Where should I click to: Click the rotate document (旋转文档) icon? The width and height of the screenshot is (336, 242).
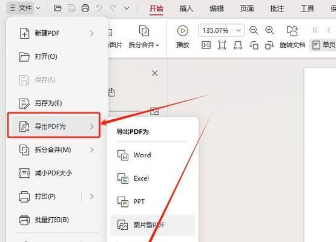292,31
